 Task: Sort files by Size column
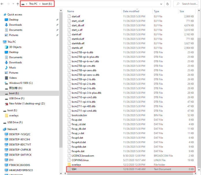(182, 11)
